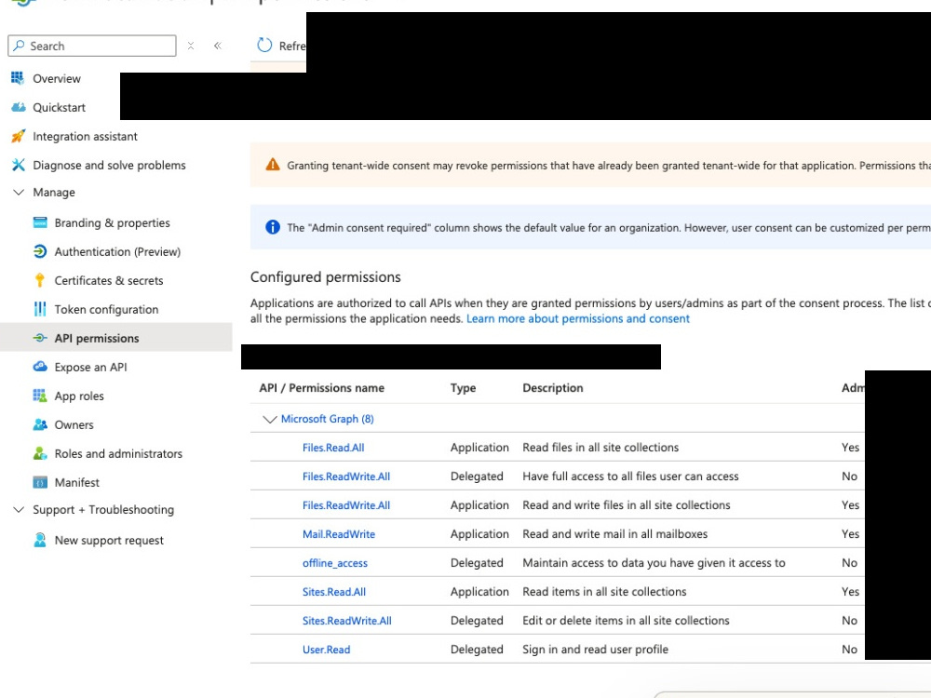This screenshot has height=698, width=931.
Task: Click the Overview grid icon
Action: (x=18, y=78)
